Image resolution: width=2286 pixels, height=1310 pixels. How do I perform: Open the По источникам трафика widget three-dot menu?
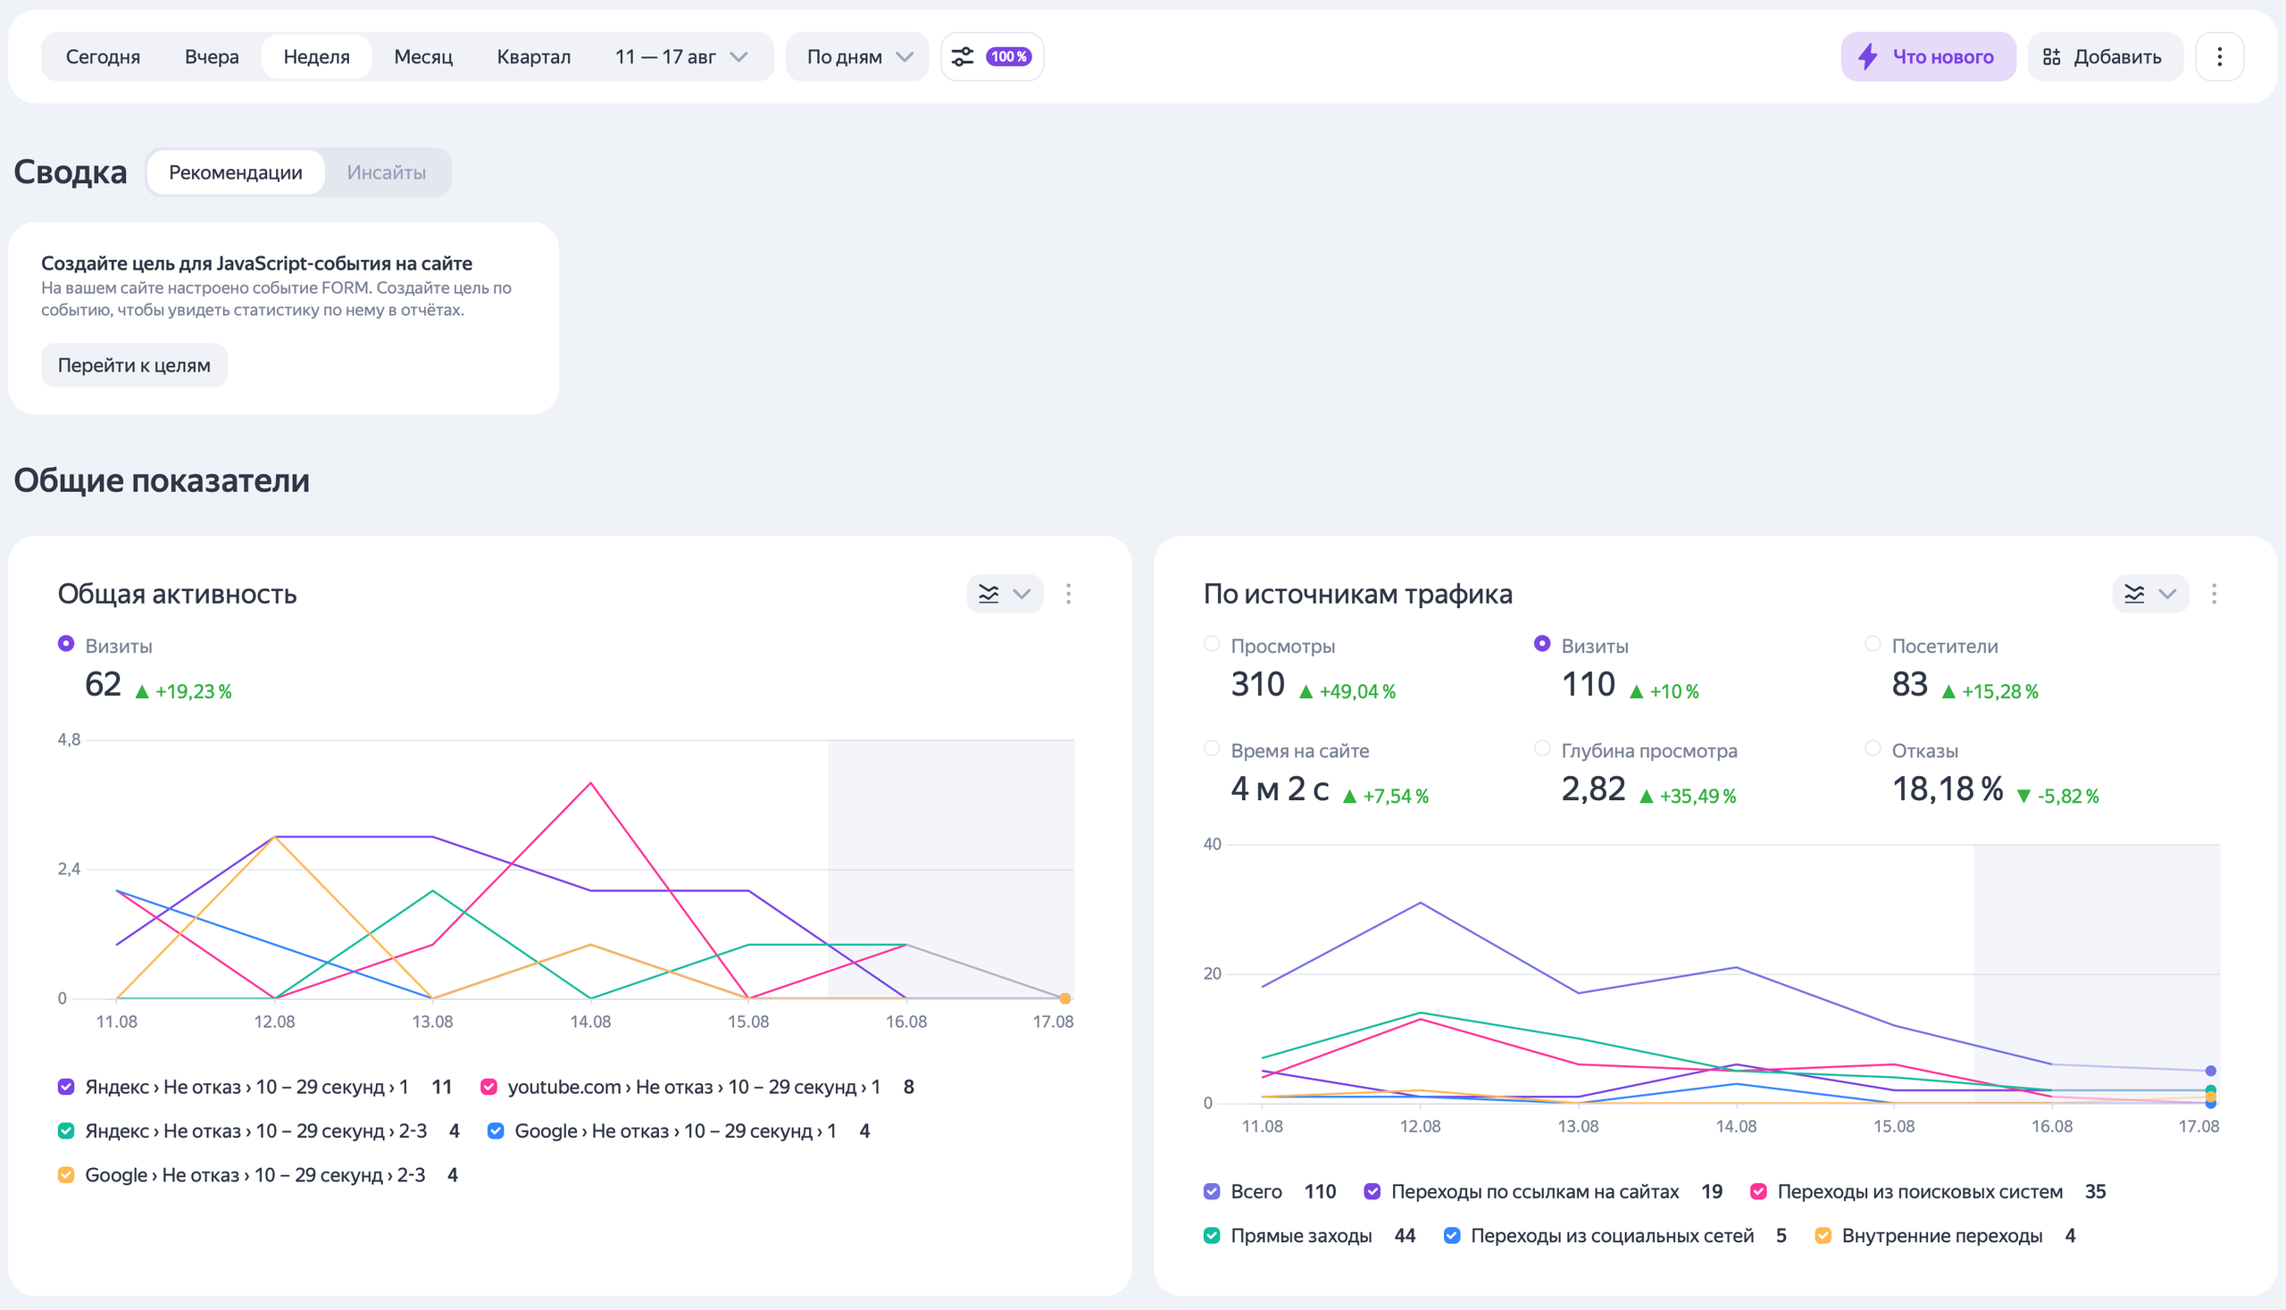(x=2214, y=594)
